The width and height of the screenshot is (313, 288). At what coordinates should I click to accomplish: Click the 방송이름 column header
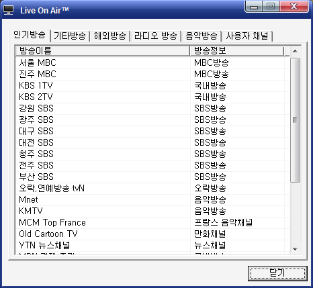tap(103, 51)
